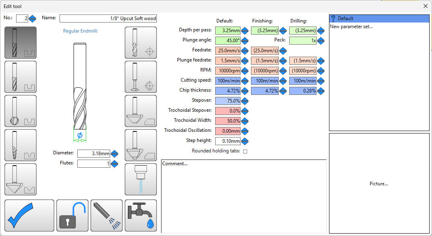Confirm with the blue checkmark button
Image resolution: width=432 pixels, height=236 pixels.
pyautogui.click(x=29, y=215)
